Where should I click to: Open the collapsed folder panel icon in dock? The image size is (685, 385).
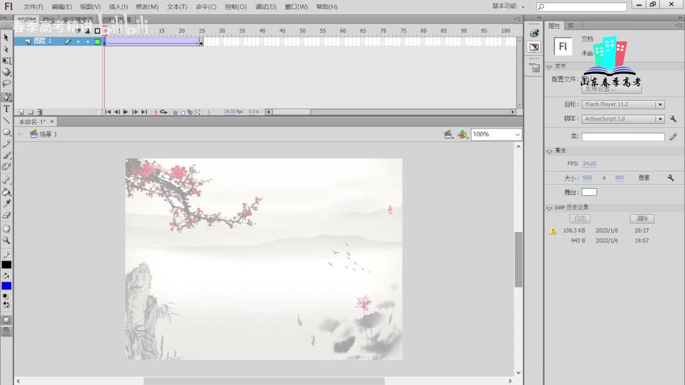(534, 68)
